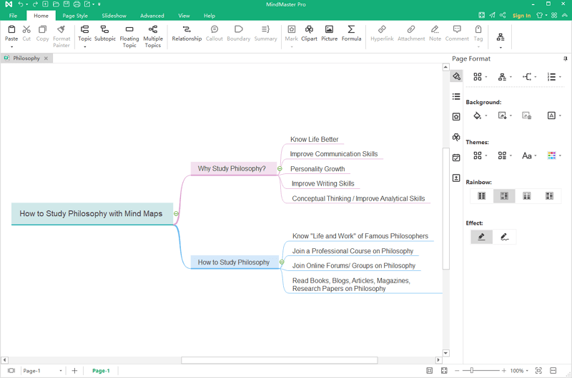
Task: Select the Personality Growth subtopic
Action: pos(317,169)
